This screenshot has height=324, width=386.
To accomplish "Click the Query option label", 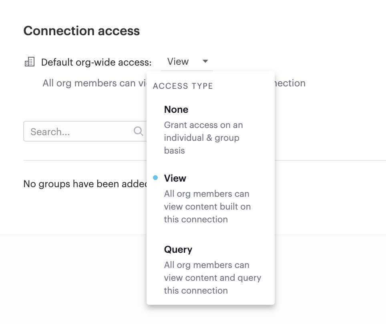I will coord(178,249).
